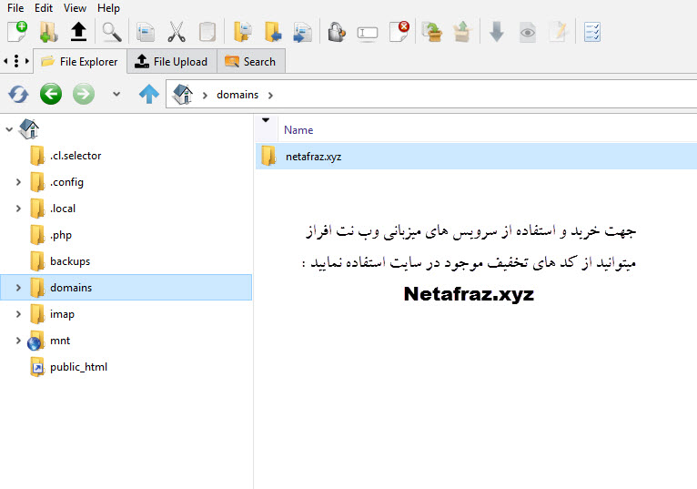Expand the imap folder node
The image size is (697, 489).
(x=18, y=314)
